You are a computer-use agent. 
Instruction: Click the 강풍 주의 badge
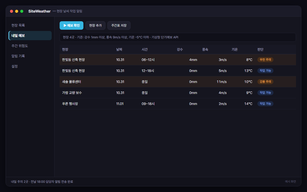point(265,82)
